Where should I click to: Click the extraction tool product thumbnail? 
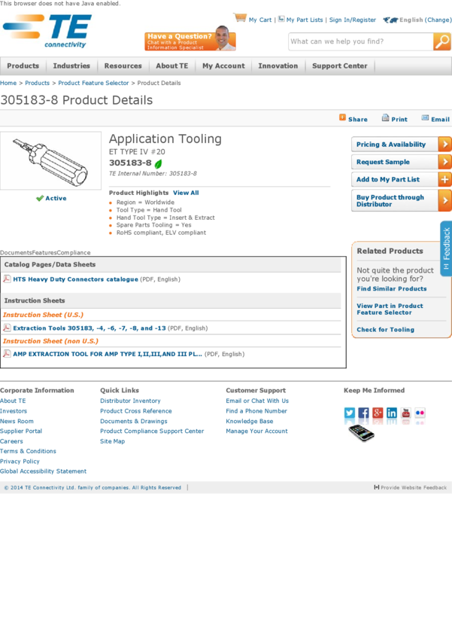point(50,160)
